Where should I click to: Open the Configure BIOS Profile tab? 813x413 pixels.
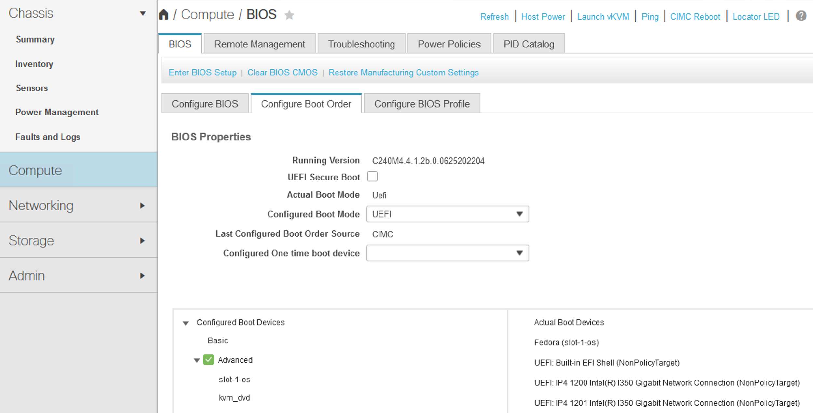click(x=422, y=104)
